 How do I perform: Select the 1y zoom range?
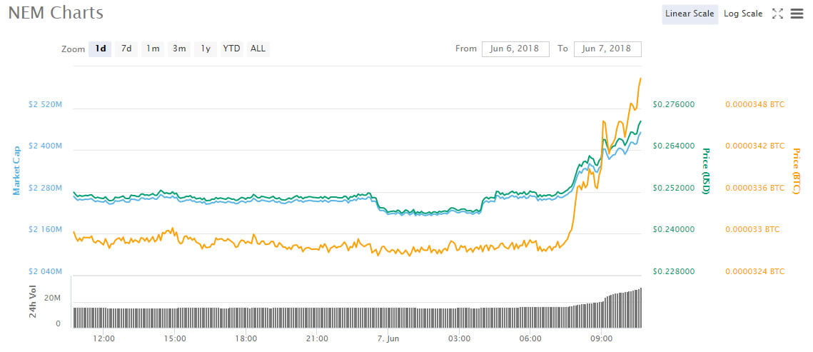(x=206, y=49)
